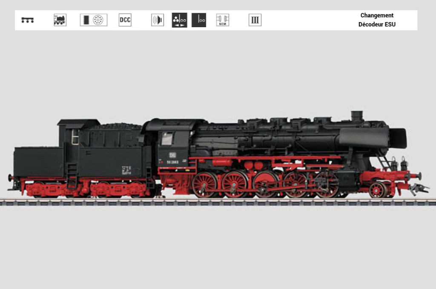Click the smoke deflector at boiler front
This screenshot has height=289, width=436.
[x=398, y=138]
